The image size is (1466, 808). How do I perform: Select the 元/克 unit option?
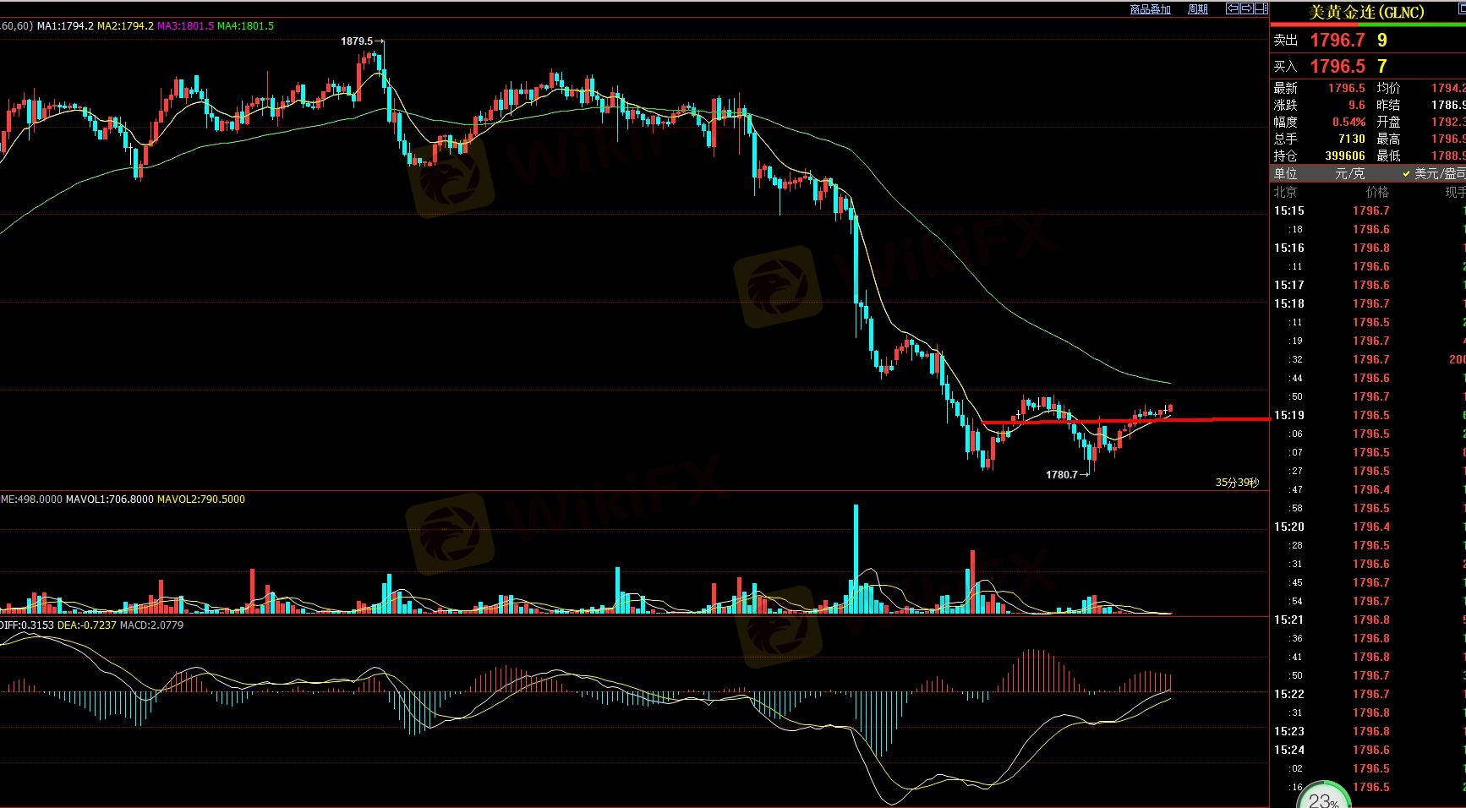1349,173
